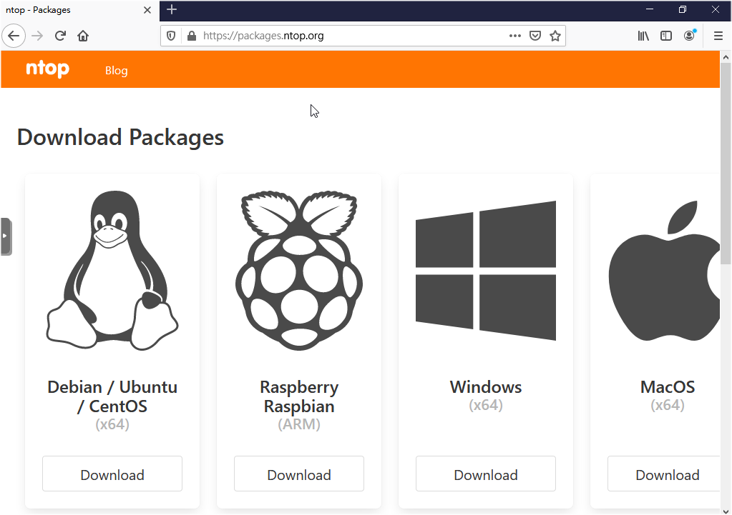Click the Linux Tux penguin image

coord(112,270)
